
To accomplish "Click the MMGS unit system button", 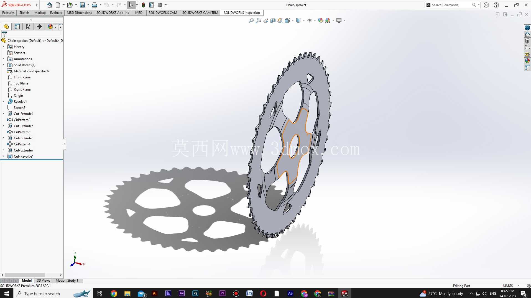I will pyautogui.click(x=508, y=286).
